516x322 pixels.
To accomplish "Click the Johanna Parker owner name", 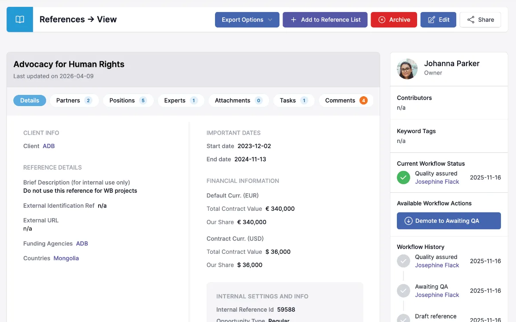I will 452,64.
